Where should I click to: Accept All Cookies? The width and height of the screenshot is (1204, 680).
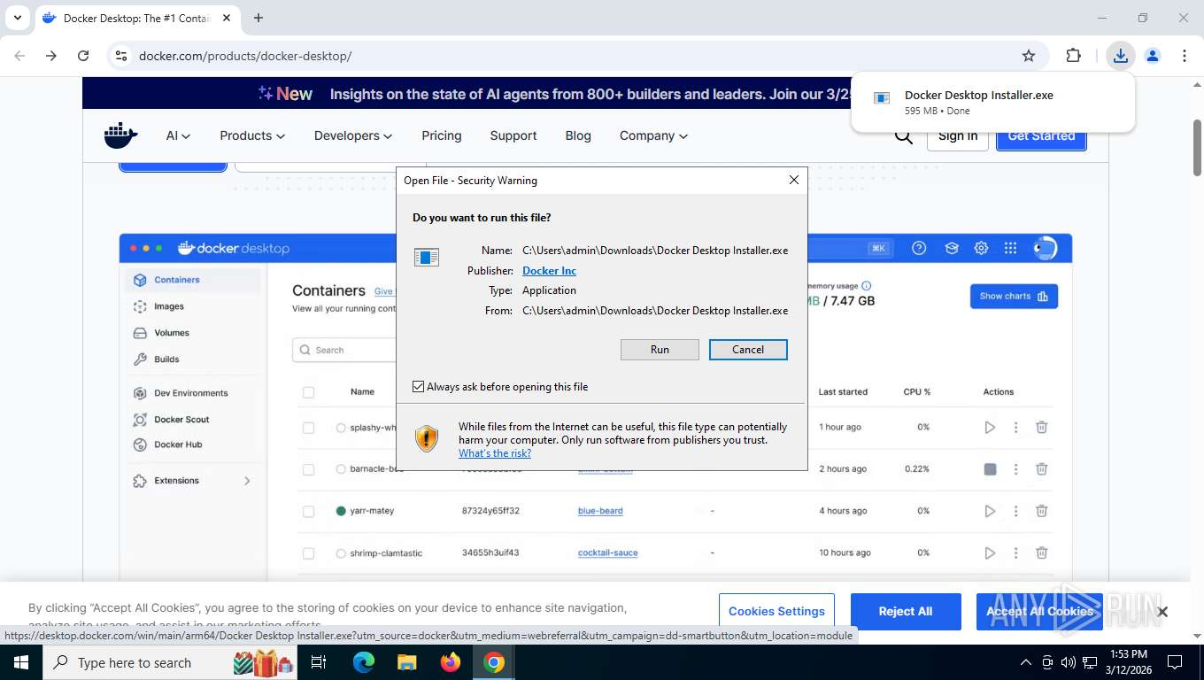click(x=1039, y=612)
